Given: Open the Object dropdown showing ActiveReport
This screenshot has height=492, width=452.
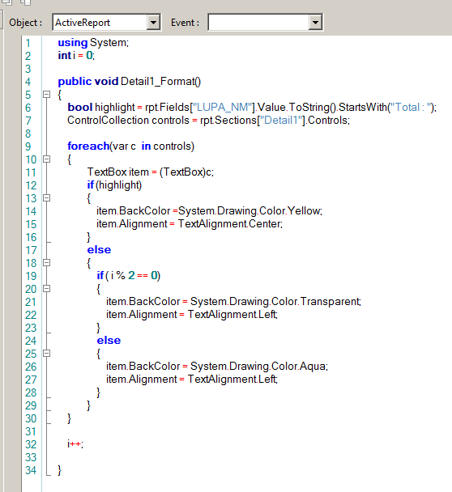Looking at the screenshot, I should click(106, 23).
